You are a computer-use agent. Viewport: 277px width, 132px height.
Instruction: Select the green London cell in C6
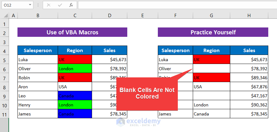pos(75,68)
